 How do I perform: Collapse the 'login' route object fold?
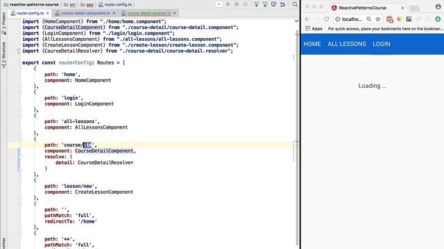tap(20, 92)
